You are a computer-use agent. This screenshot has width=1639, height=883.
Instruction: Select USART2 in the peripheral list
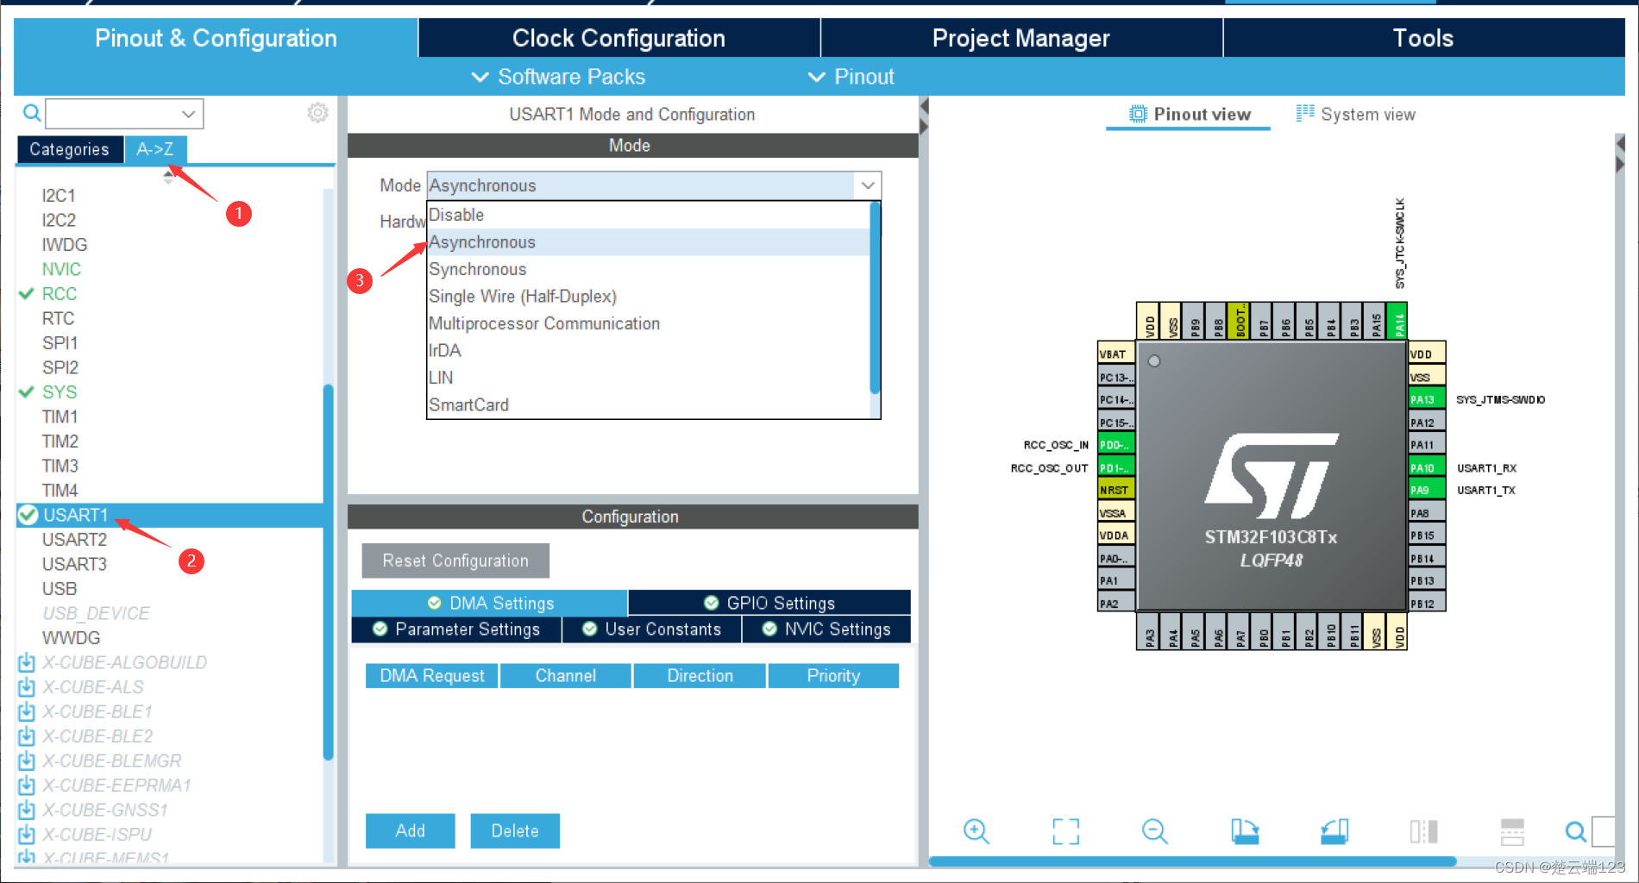click(x=74, y=540)
